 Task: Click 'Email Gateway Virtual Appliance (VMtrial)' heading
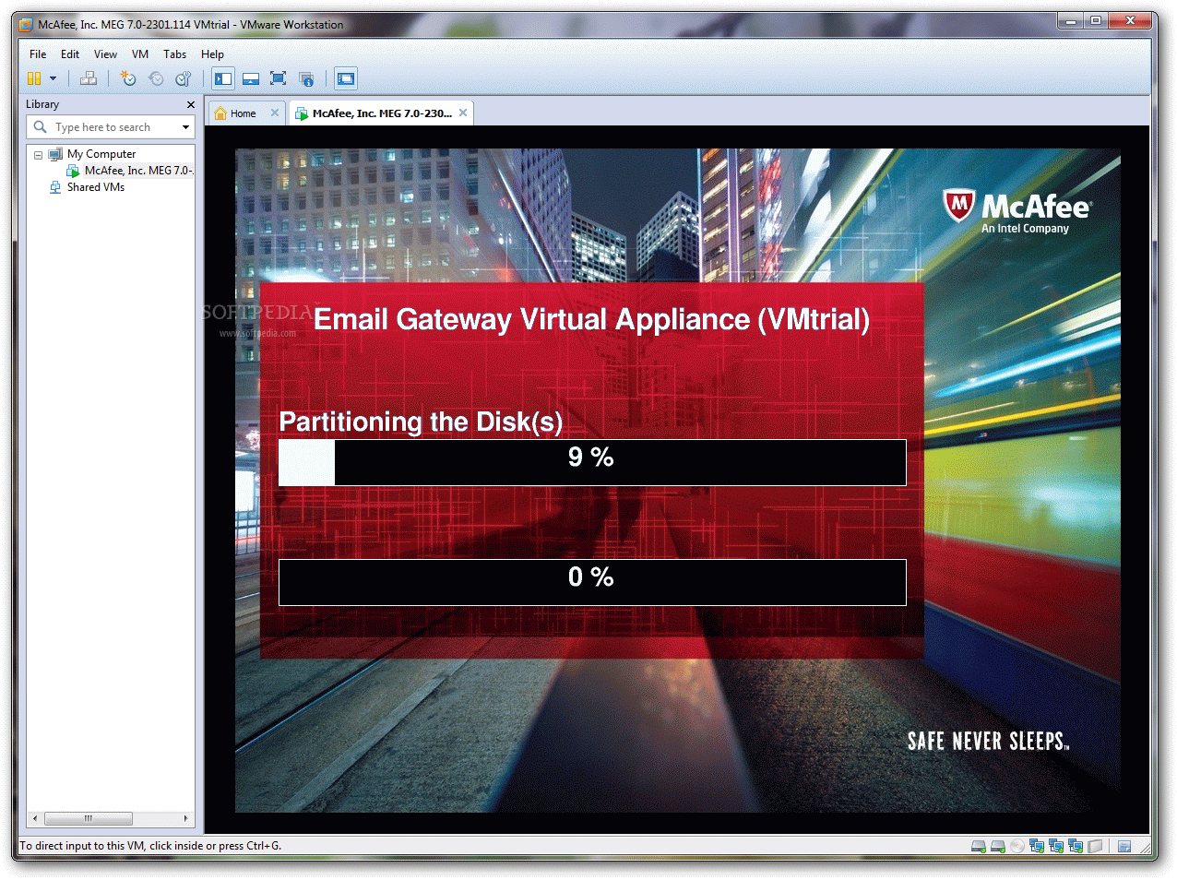click(591, 319)
